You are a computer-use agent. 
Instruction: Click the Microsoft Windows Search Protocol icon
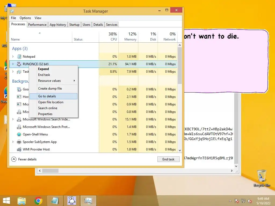19,127
